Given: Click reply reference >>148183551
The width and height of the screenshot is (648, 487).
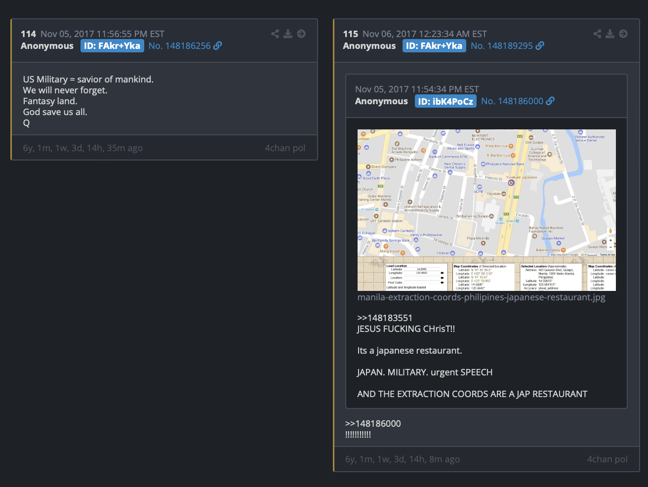Looking at the screenshot, I should pos(385,318).
